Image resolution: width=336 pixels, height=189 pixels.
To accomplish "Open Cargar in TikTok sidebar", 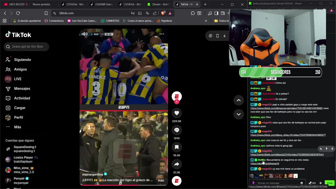I will (x=16, y=108).
